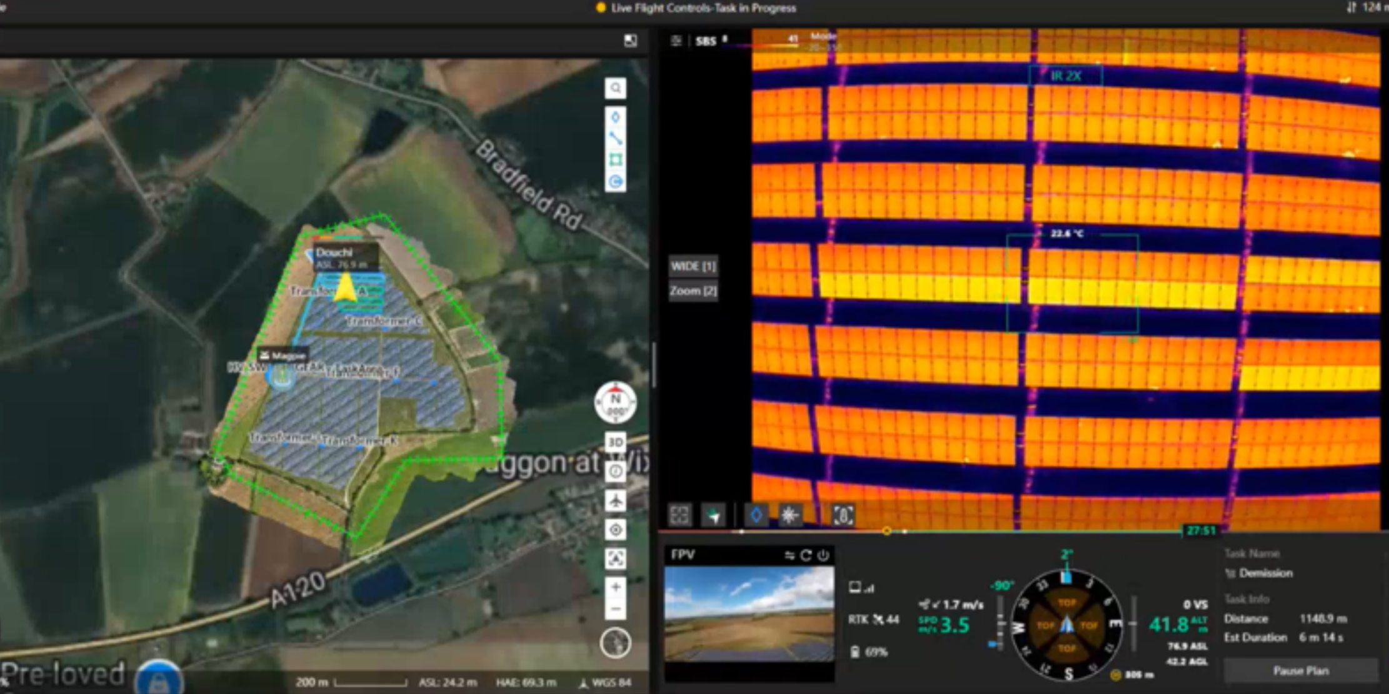Toggle the 3D map view
This screenshot has width=1389, height=694.
pos(616,442)
